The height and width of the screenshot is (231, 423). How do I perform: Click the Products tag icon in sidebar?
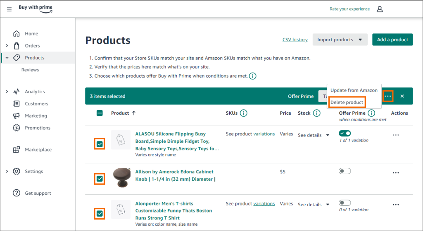(17, 58)
